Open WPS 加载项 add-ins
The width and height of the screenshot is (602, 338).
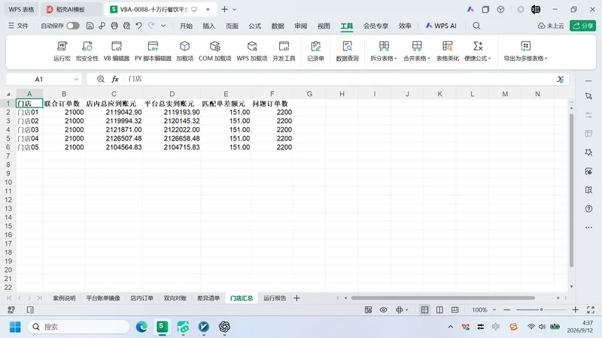tap(252, 51)
